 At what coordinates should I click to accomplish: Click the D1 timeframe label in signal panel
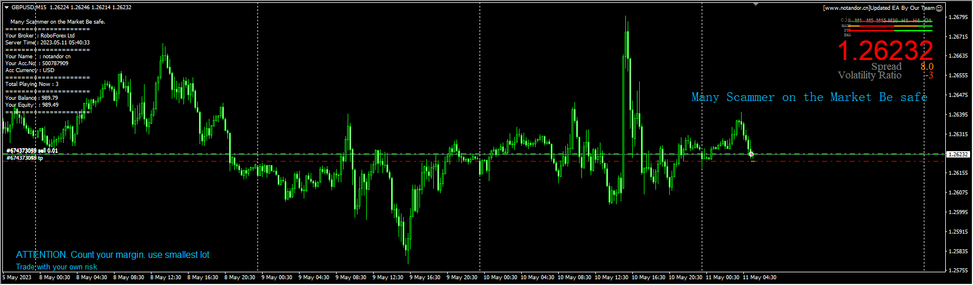coord(928,20)
